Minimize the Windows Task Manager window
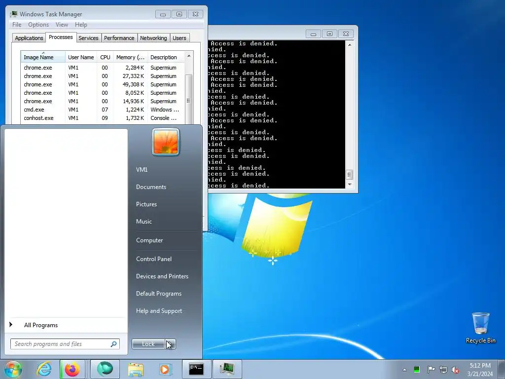 click(163, 14)
